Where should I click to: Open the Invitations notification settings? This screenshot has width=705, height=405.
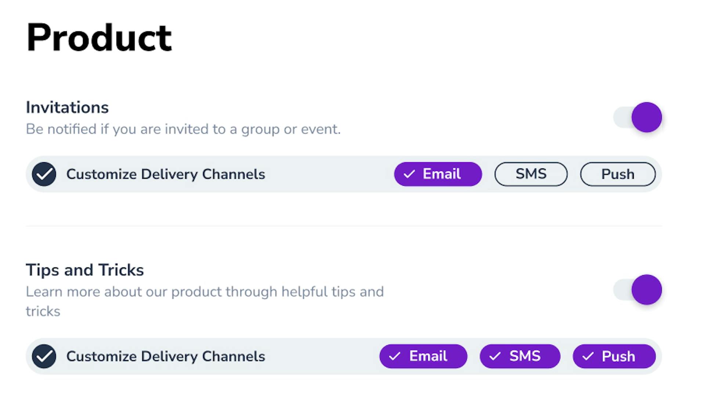[637, 116]
